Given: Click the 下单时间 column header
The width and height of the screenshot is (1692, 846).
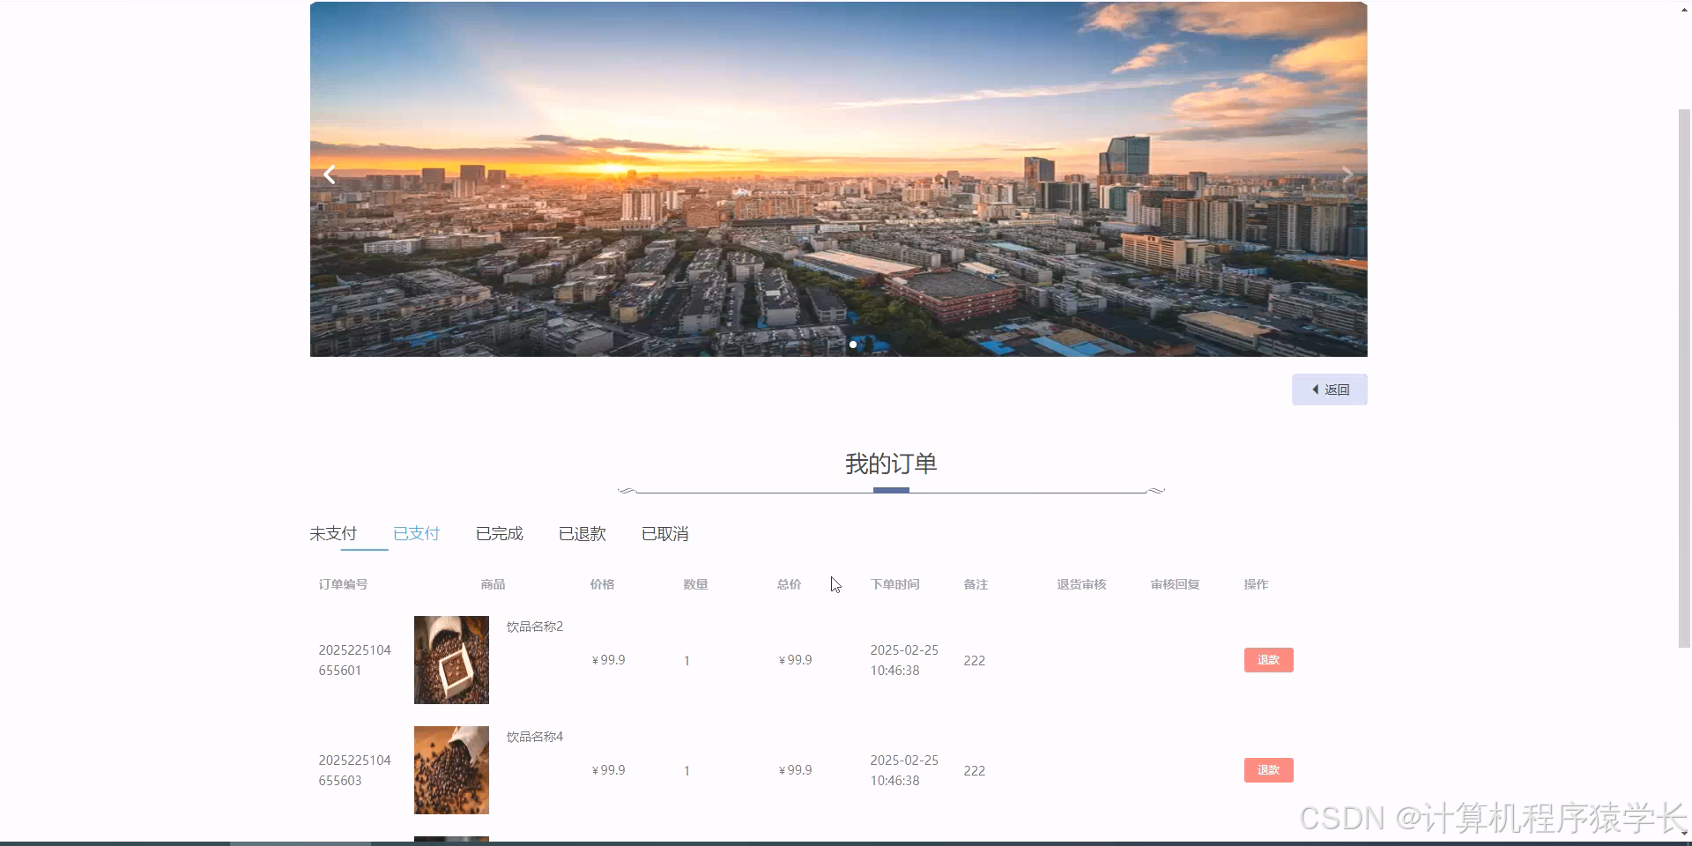Looking at the screenshot, I should (x=894, y=584).
